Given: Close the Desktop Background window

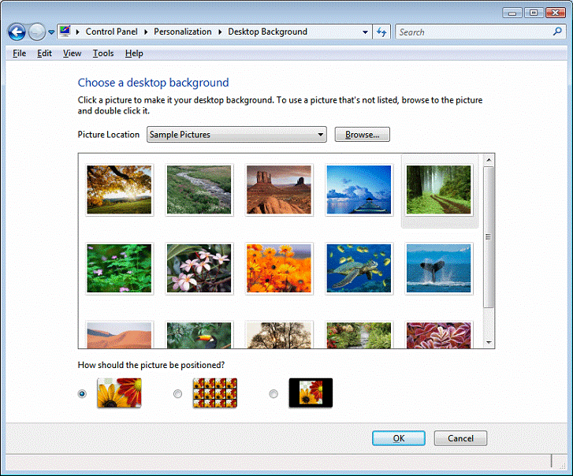Looking at the screenshot, I should pyautogui.click(x=556, y=13).
